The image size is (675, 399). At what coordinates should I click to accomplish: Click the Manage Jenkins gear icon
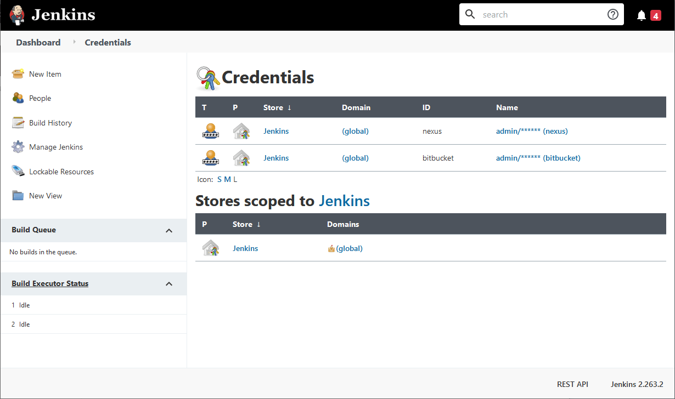pyautogui.click(x=18, y=147)
